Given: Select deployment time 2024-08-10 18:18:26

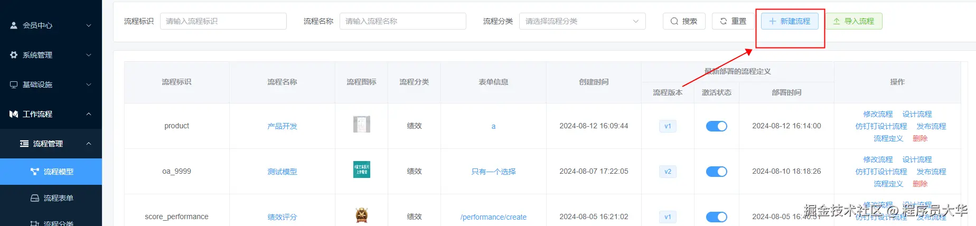Looking at the screenshot, I should [787, 172].
